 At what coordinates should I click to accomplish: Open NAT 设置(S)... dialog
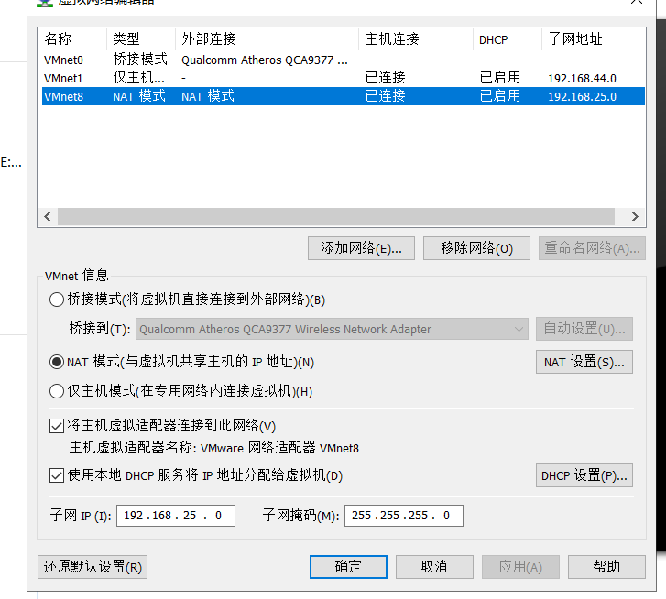584,362
